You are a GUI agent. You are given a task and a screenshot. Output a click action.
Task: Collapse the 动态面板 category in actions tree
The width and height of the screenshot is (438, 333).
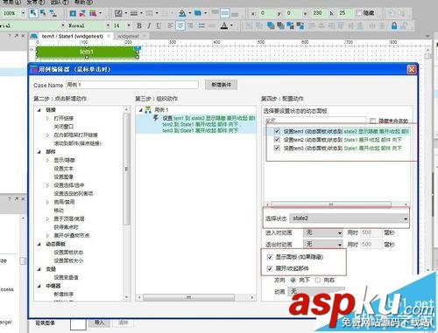click(39, 244)
